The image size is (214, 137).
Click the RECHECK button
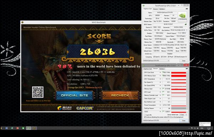click(x=120, y=96)
